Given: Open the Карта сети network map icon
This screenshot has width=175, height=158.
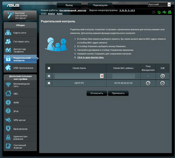Looking at the screenshot, I should (x=8, y=33).
